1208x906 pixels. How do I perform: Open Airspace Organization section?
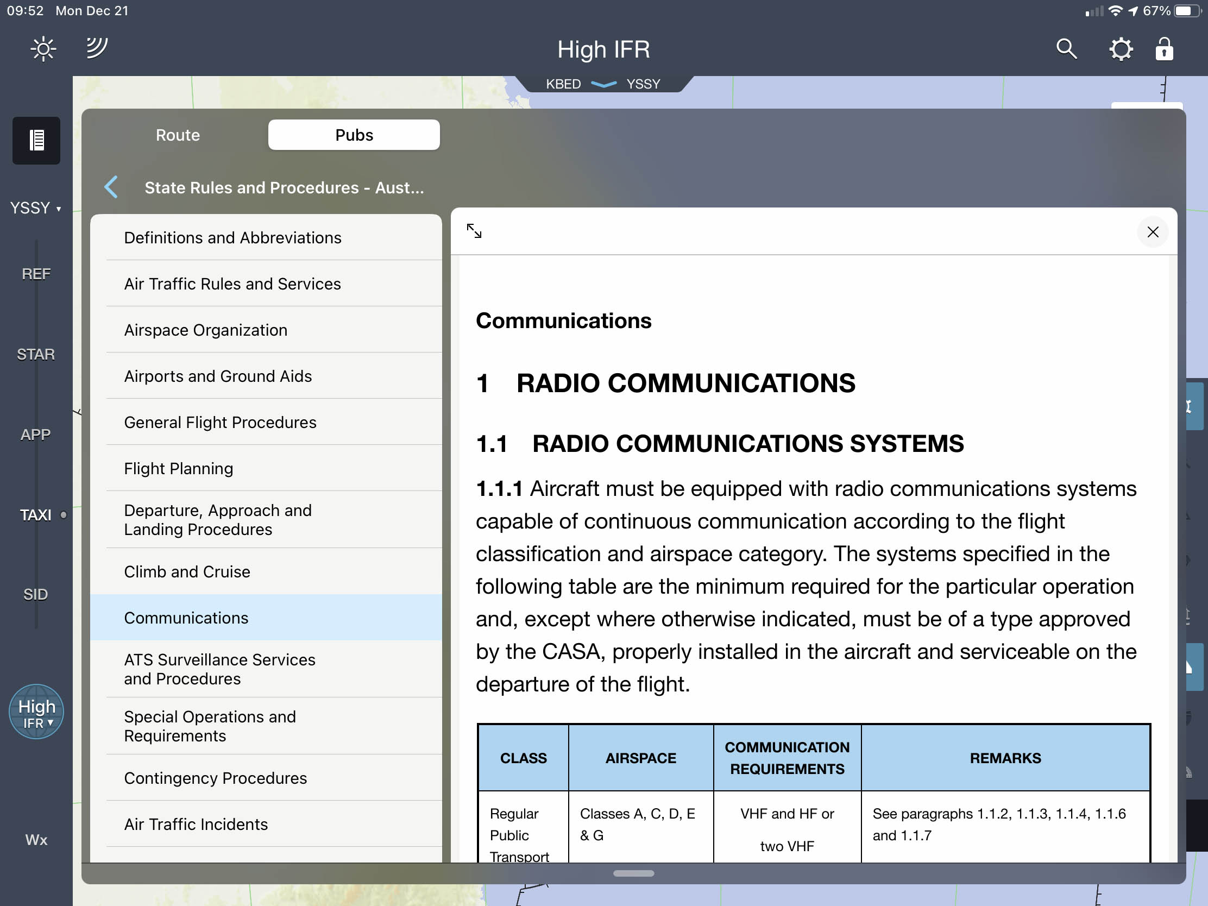(x=205, y=330)
